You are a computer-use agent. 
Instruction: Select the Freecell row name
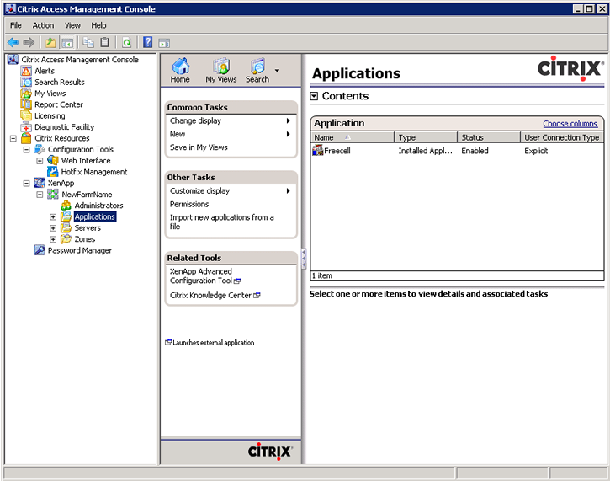(337, 151)
